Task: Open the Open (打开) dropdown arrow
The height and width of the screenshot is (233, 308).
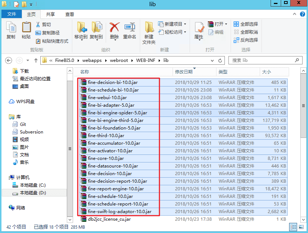Action: 226,24
